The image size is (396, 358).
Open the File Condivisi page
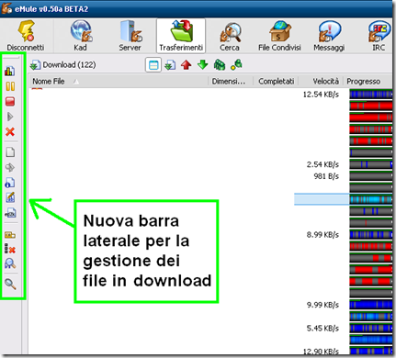[279, 35]
